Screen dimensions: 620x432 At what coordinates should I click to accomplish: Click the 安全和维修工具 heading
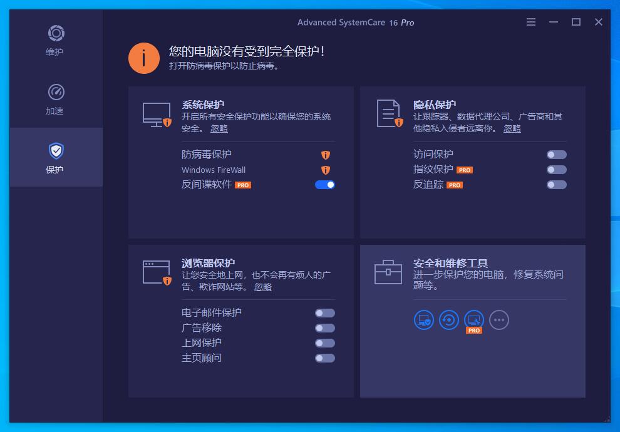(x=450, y=263)
